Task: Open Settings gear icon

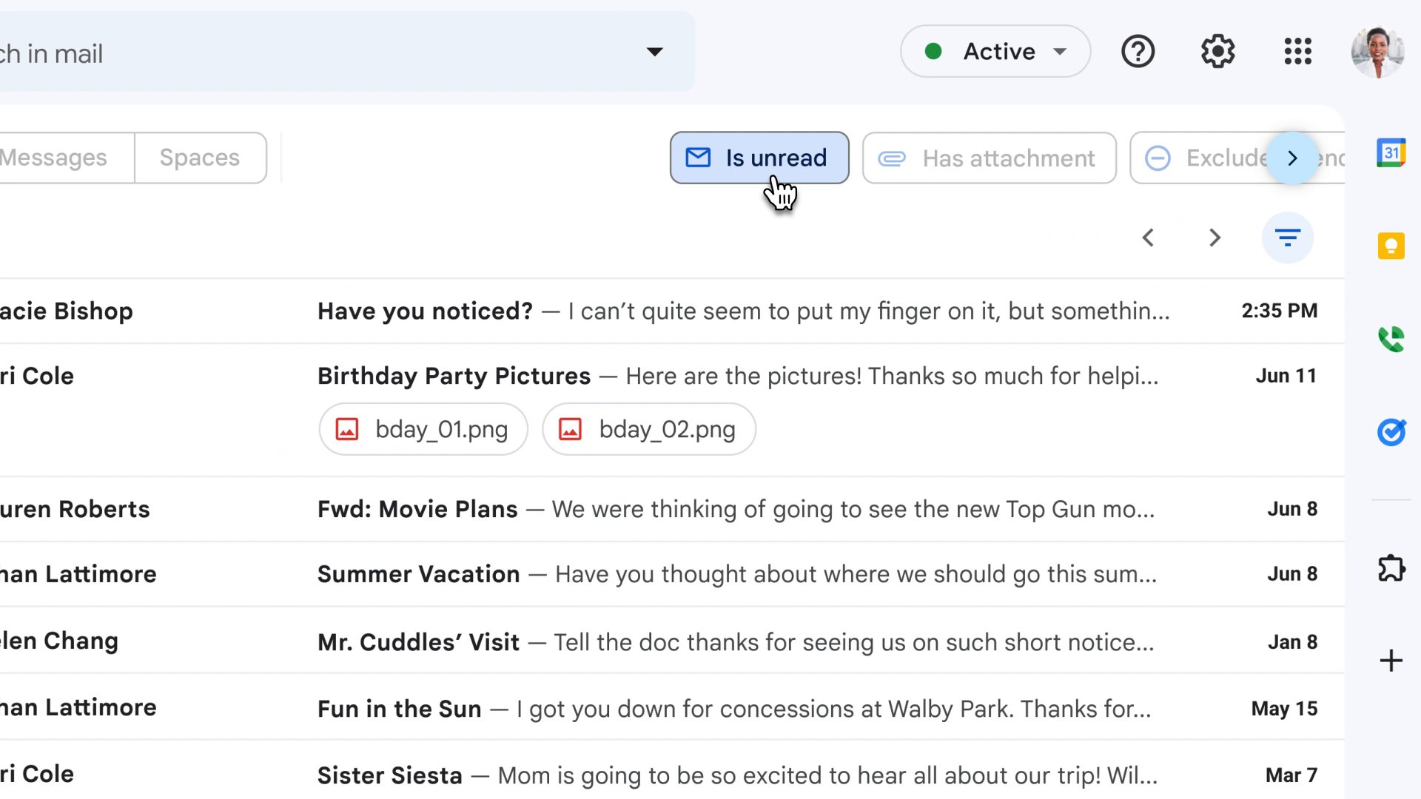Action: [x=1217, y=52]
